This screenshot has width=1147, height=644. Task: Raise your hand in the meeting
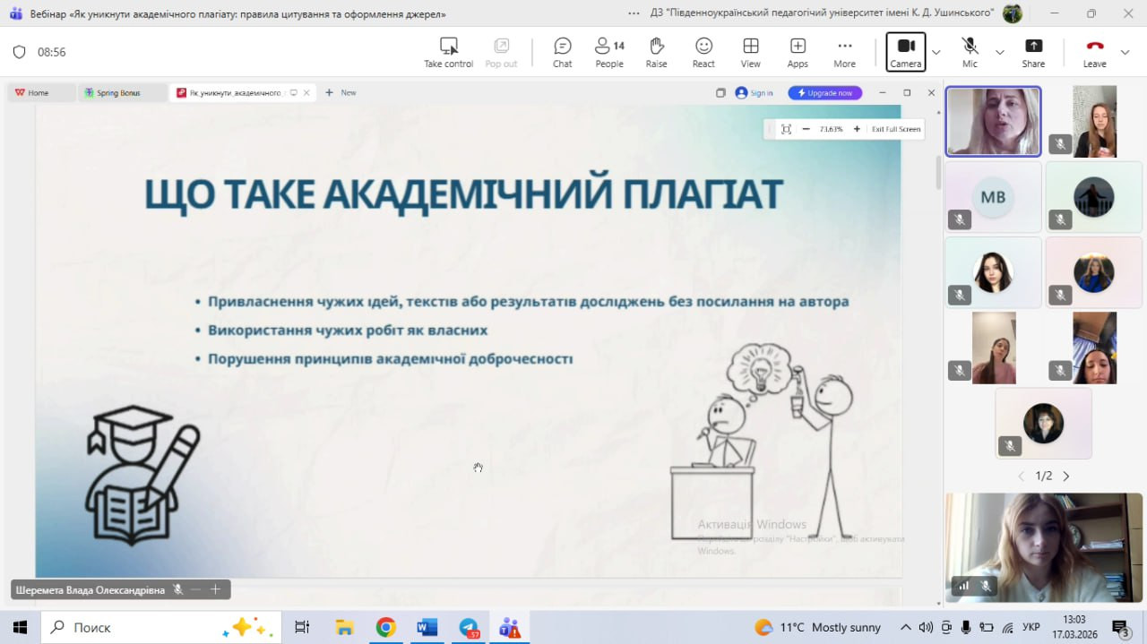(656, 52)
